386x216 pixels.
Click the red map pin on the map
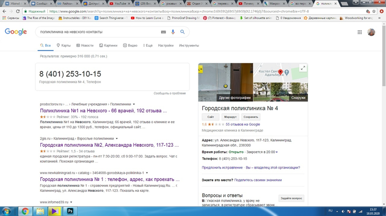pos(280,72)
